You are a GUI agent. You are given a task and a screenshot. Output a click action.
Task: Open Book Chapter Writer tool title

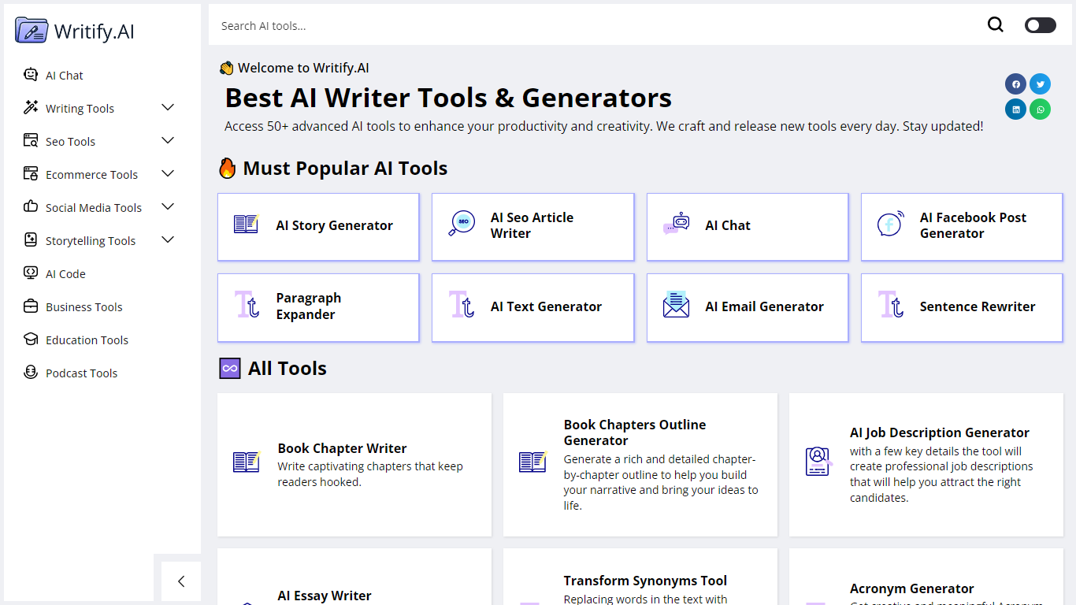click(342, 448)
